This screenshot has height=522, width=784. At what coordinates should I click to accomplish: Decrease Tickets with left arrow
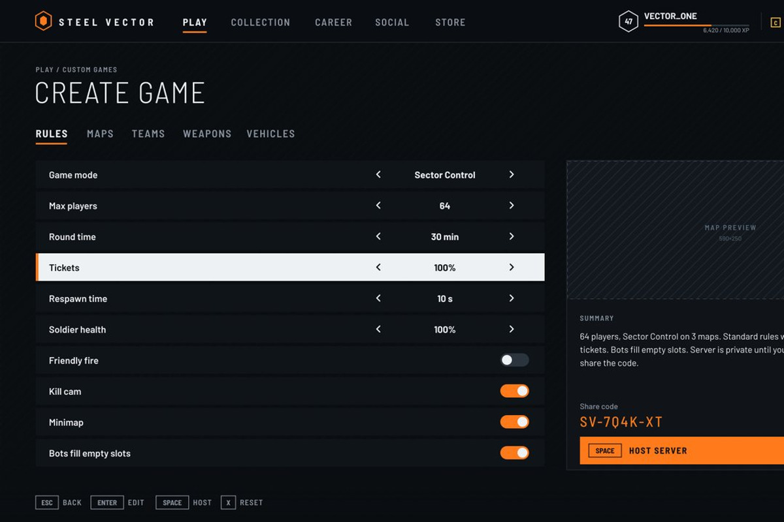tap(378, 268)
